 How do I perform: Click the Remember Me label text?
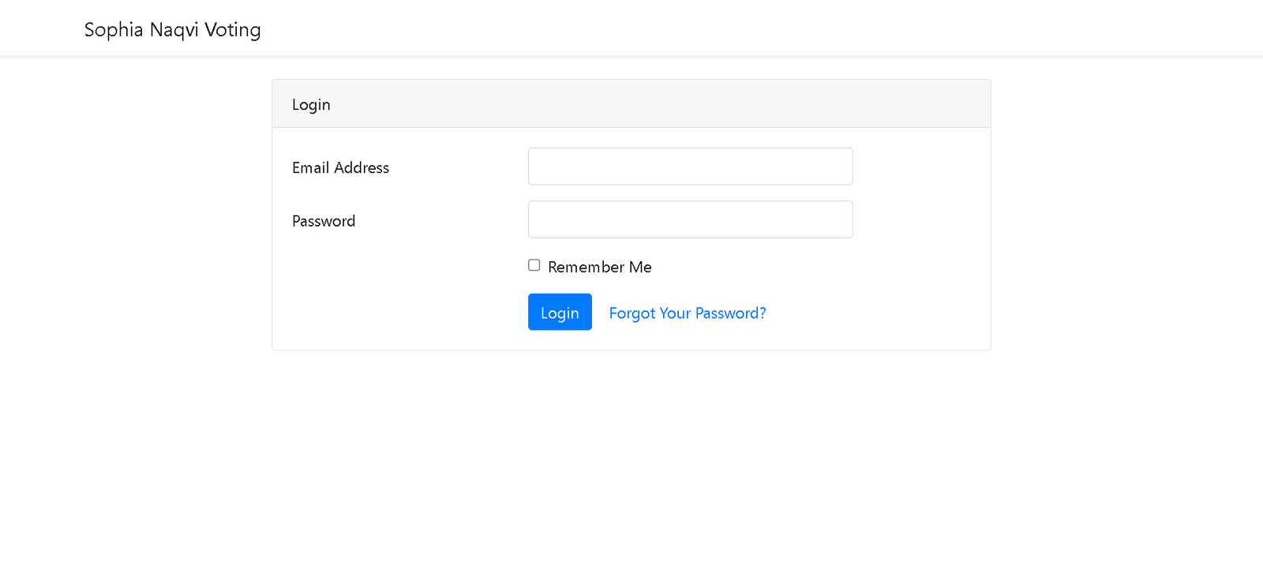click(600, 267)
